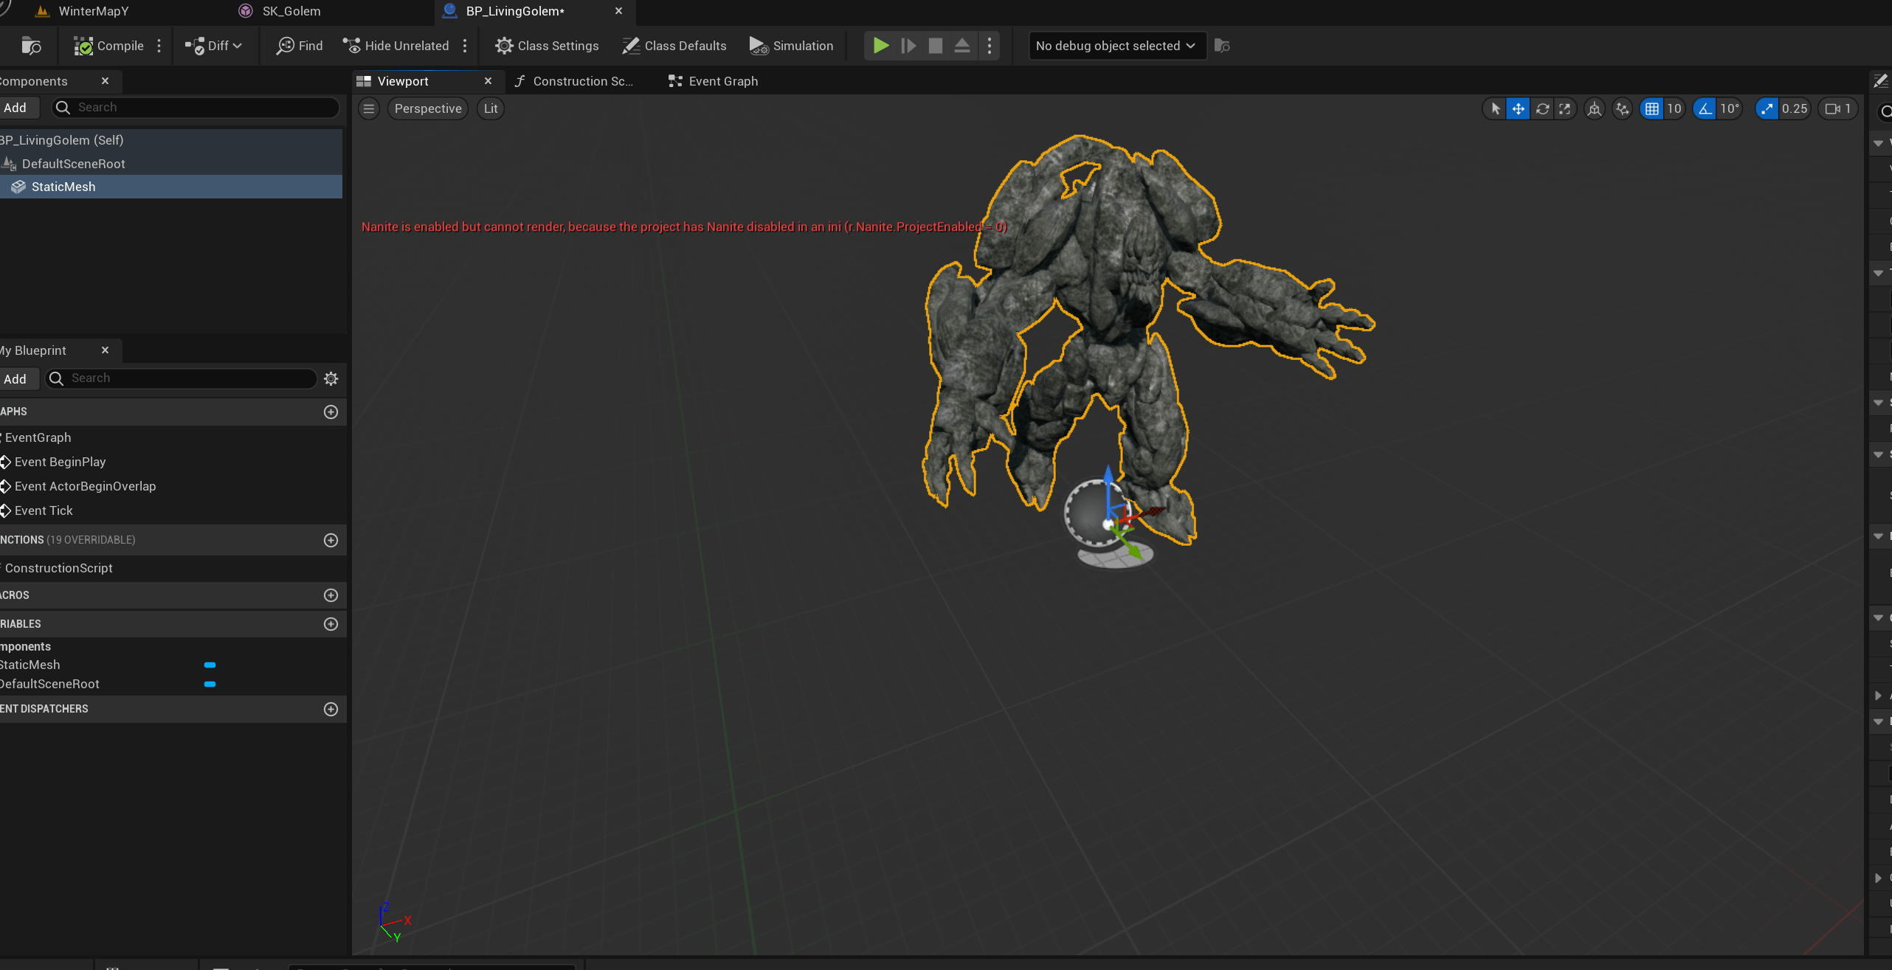
Task: Click the Components panel search field
Action: click(196, 108)
